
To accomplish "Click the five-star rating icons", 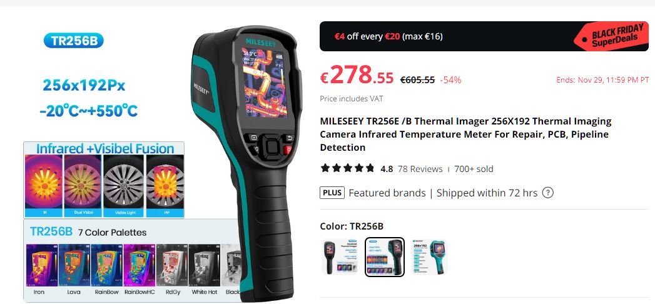I will pos(347,168).
